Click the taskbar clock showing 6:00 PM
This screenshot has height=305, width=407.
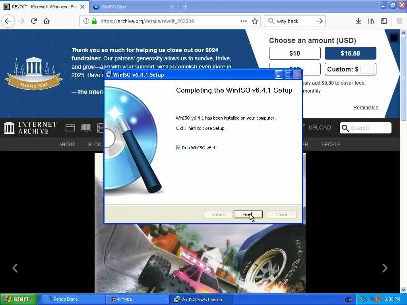pos(392,299)
